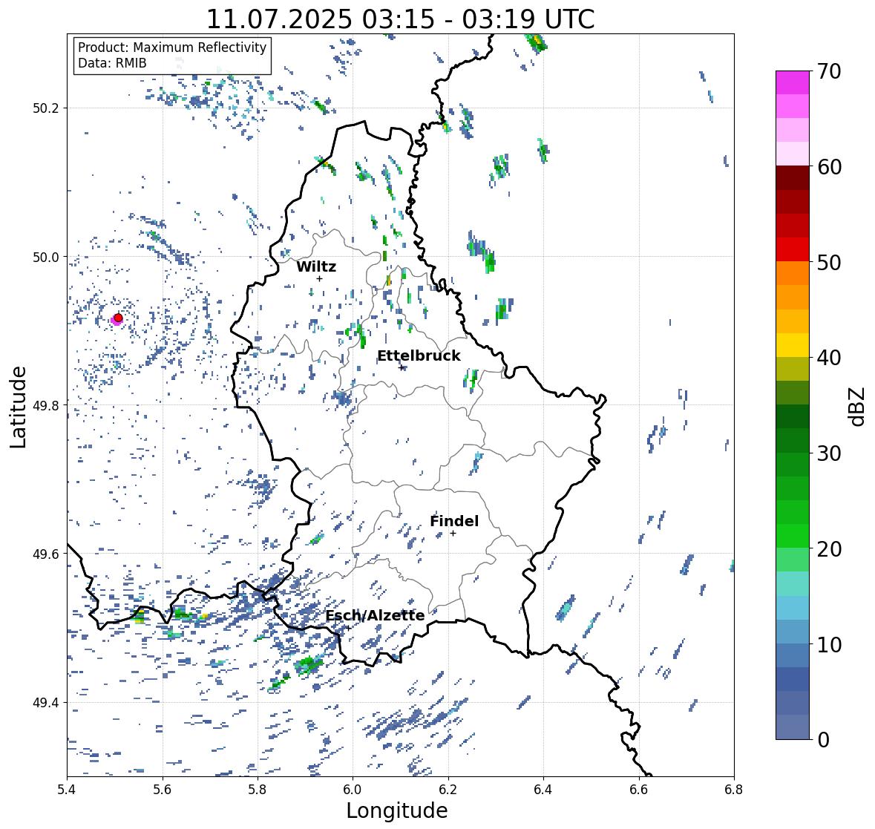Click the Latitude axis label
This screenshot has width=875, height=829.
(19, 407)
